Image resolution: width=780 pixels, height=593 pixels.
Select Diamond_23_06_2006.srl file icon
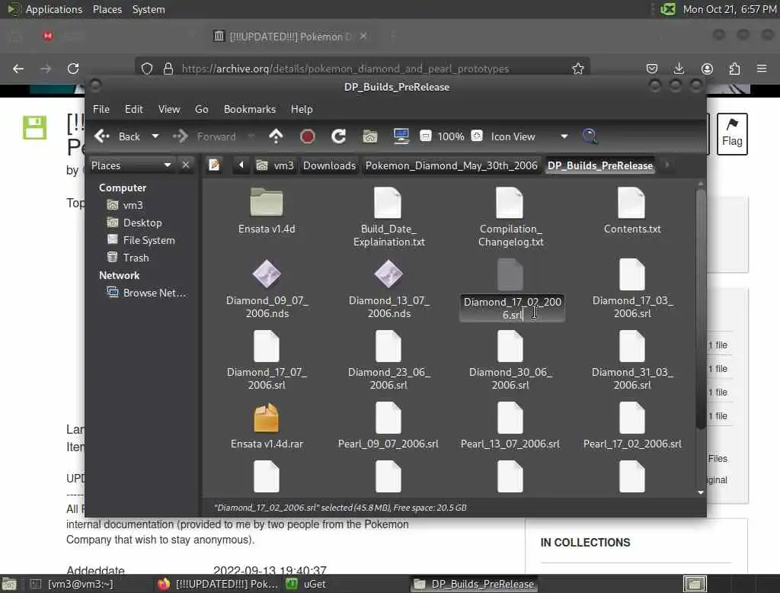[x=388, y=345]
